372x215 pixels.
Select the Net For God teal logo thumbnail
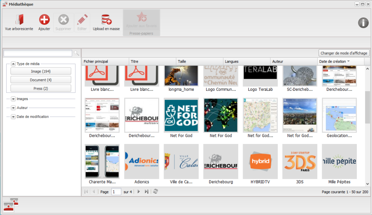pyautogui.click(x=181, y=115)
